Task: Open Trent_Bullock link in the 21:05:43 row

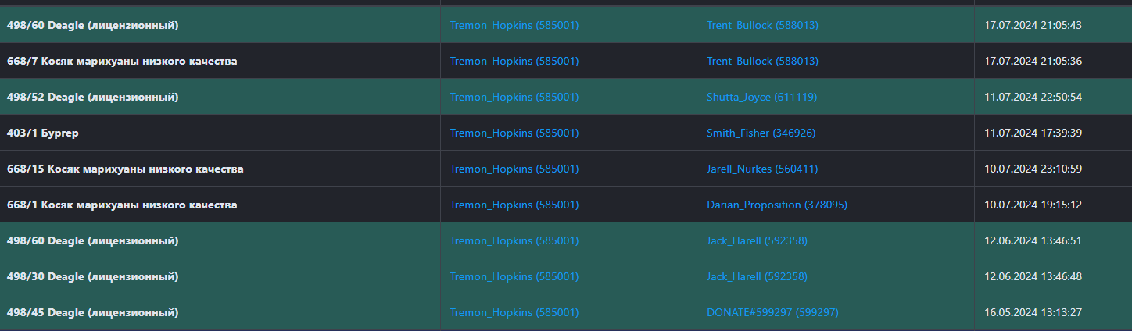Action: pos(762,25)
